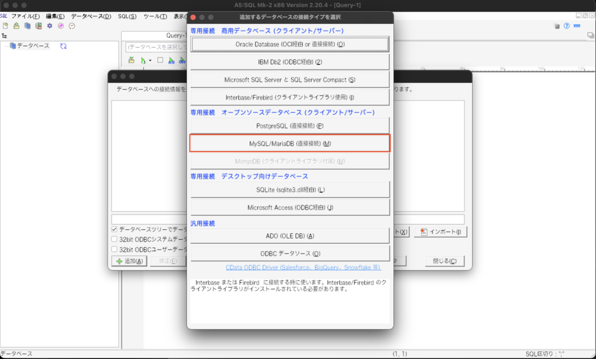Click the 閉じる(C) button
The image size is (596, 359).
click(444, 261)
